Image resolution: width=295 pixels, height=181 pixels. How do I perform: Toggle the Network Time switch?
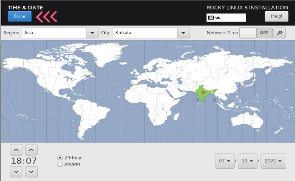pyautogui.click(x=256, y=33)
